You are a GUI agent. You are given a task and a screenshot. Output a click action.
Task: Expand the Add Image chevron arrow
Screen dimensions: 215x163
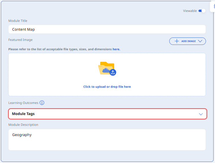[200, 41]
